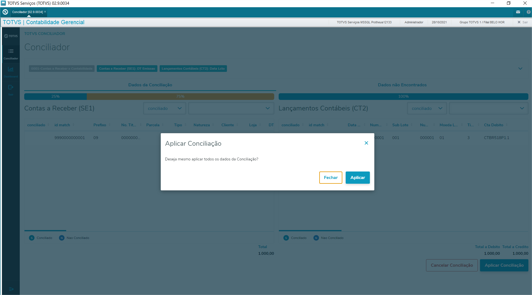
Task: Click the date 28/10/2021 in the header
Action: tap(439, 22)
